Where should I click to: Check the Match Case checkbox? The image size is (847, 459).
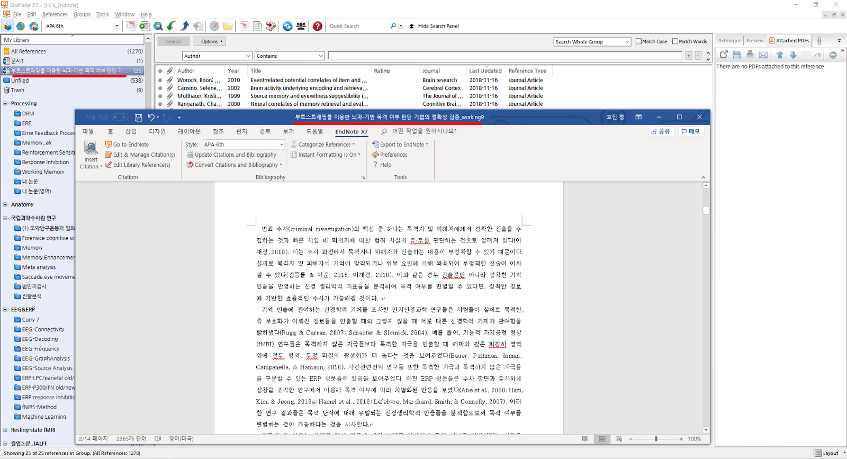638,41
